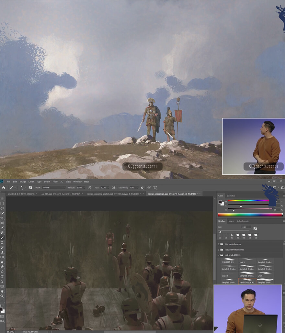Select the Horizontal Type tool
The height and width of the screenshot is (333, 285).
2,276
